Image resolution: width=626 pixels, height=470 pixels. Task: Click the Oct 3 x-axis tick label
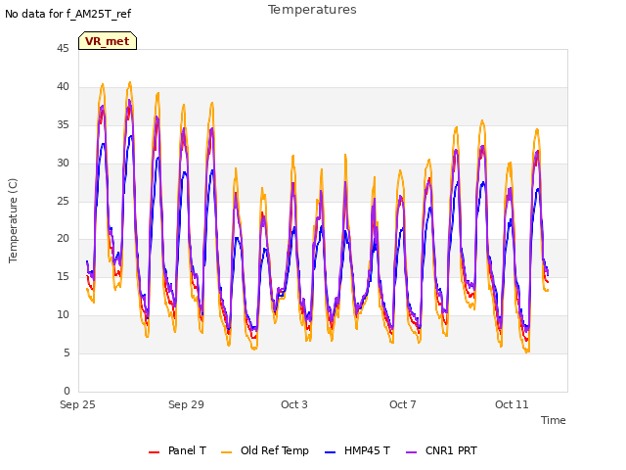point(294,404)
